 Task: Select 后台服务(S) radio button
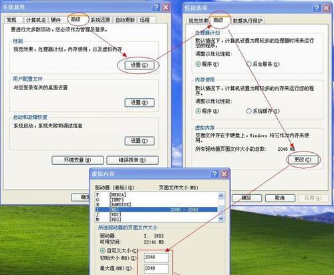(263, 64)
